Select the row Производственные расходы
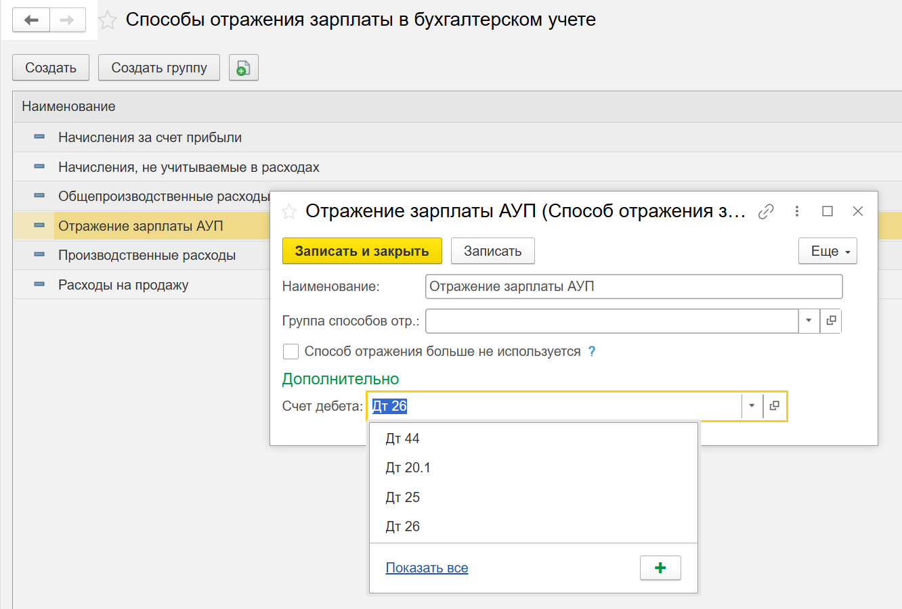The width and height of the screenshot is (902, 609). 142,255
